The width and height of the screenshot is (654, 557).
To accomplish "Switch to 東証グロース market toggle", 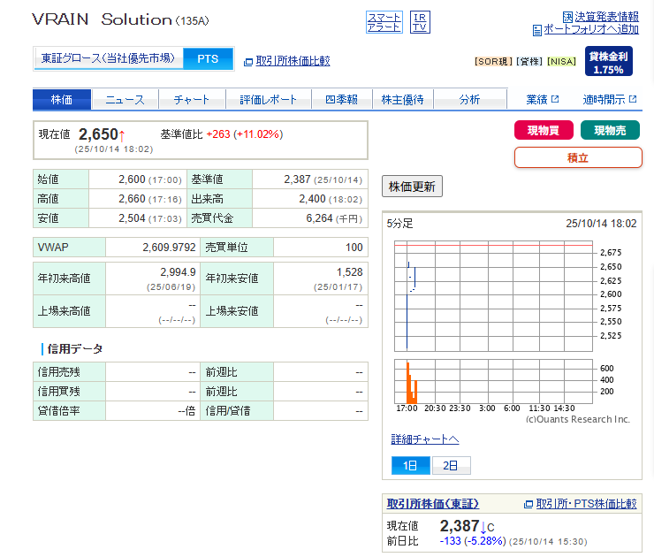I will pyautogui.click(x=109, y=58).
